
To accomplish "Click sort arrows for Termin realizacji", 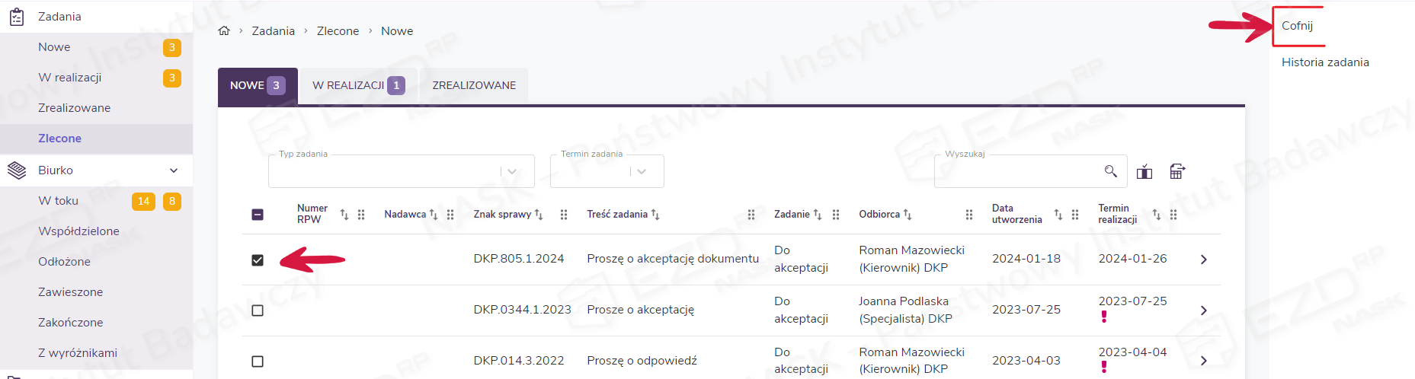I will coord(1156,215).
